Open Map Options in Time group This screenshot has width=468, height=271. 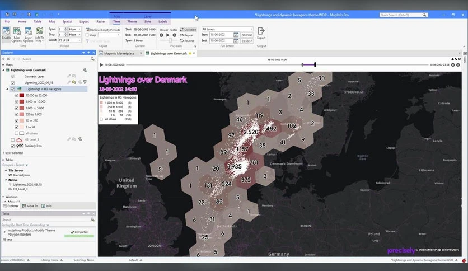pos(17,35)
